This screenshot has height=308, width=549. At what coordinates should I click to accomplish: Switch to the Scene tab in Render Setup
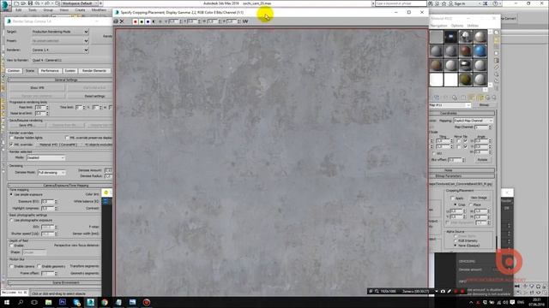click(30, 71)
